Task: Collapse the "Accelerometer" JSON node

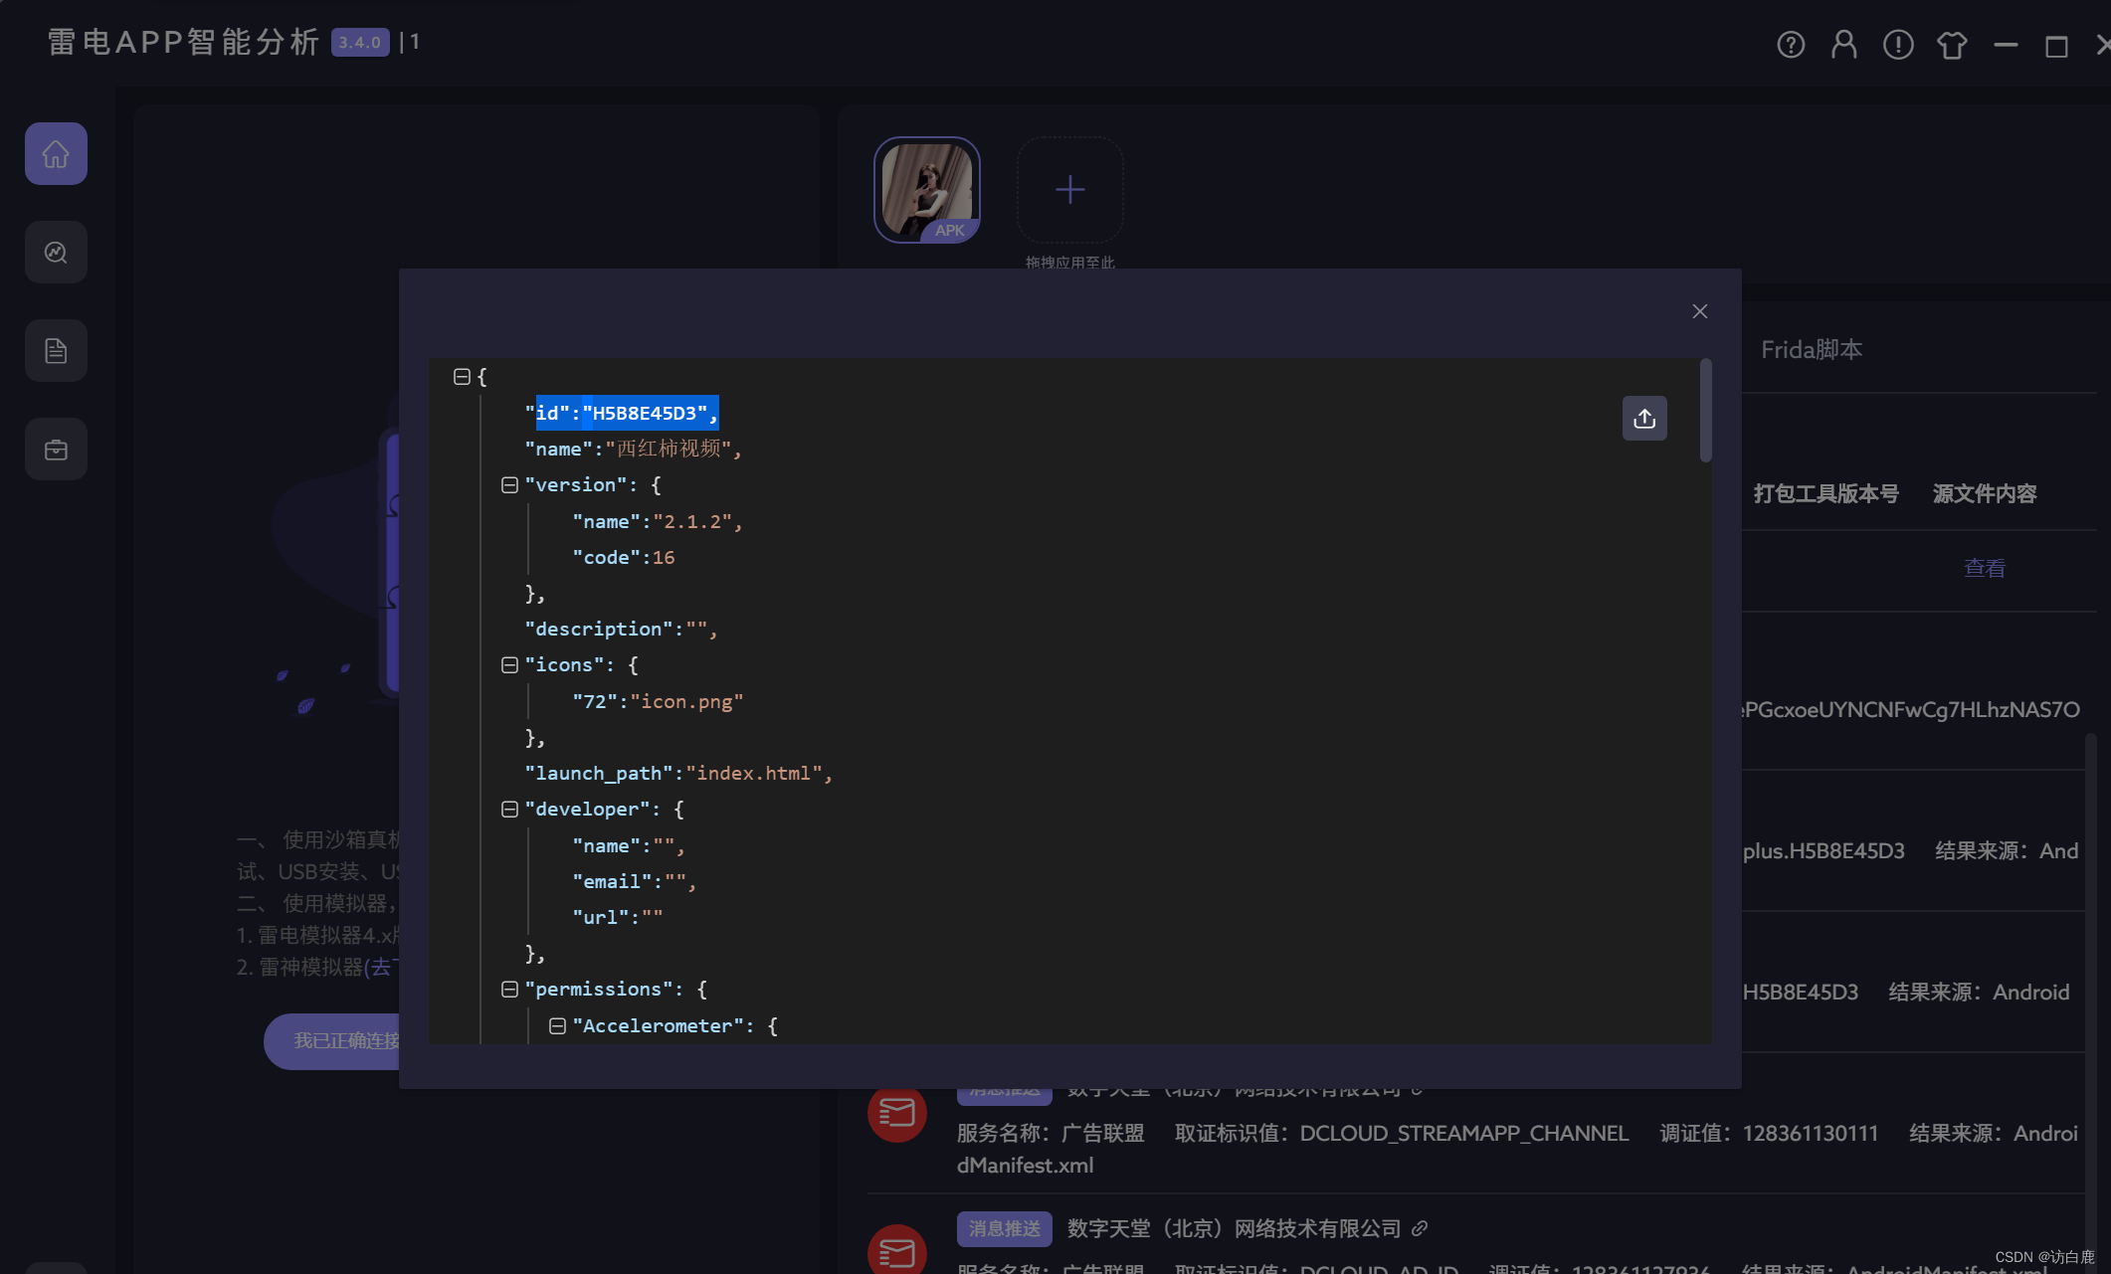Action: pos(557,1025)
